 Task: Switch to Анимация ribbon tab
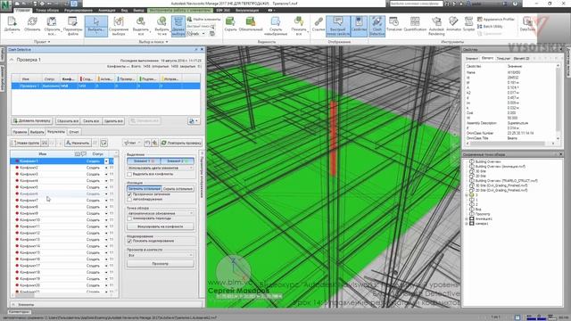point(107,10)
